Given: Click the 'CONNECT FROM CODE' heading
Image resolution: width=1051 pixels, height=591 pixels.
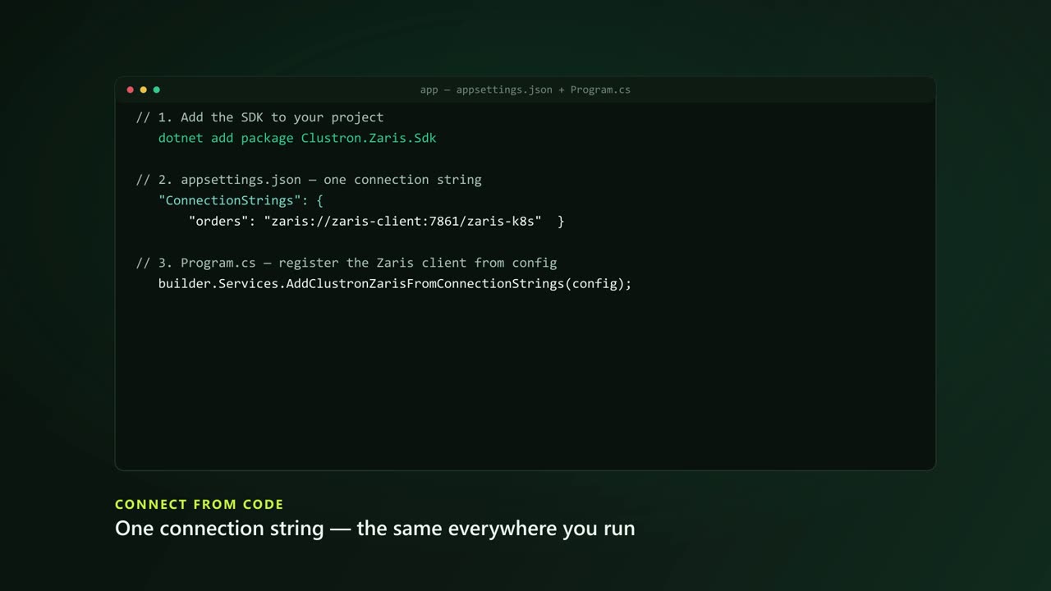Looking at the screenshot, I should [200, 505].
